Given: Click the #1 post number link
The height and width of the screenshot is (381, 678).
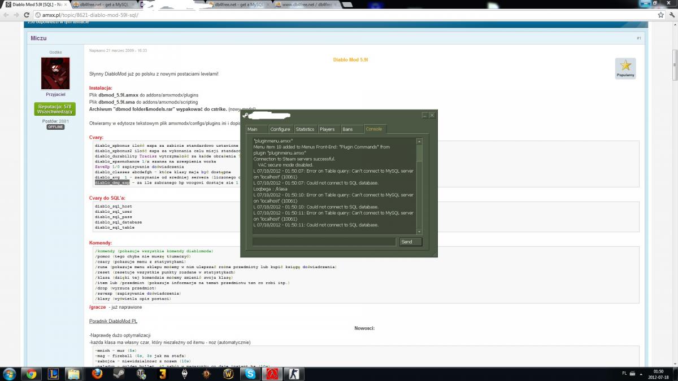Looking at the screenshot, I should 639,38.
